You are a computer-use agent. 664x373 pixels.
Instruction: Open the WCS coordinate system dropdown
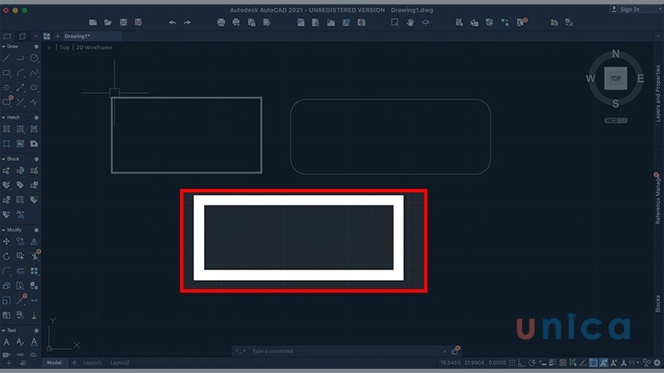click(616, 120)
